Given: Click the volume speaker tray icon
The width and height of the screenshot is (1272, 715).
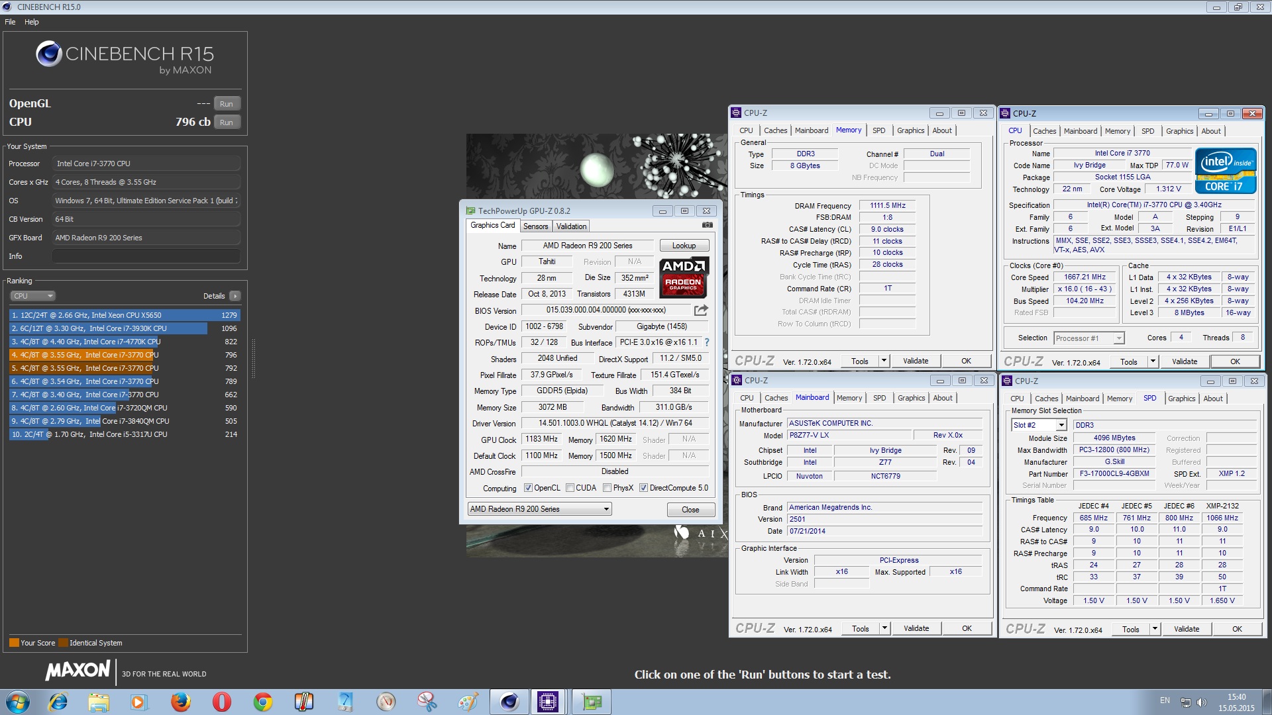Looking at the screenshot, I should [x=1202, y=702].
